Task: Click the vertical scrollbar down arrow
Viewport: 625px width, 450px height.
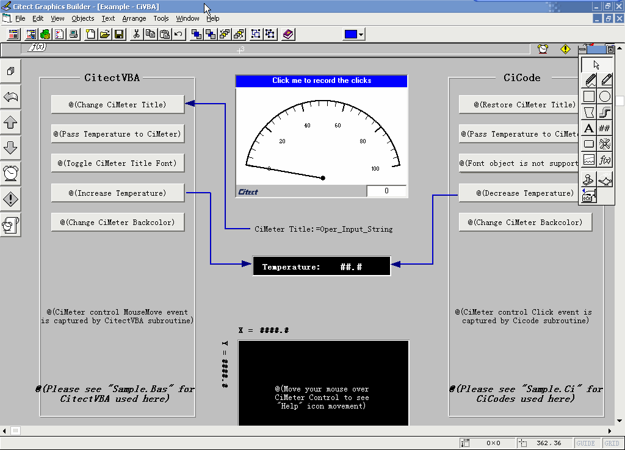Action: (619, 421)
